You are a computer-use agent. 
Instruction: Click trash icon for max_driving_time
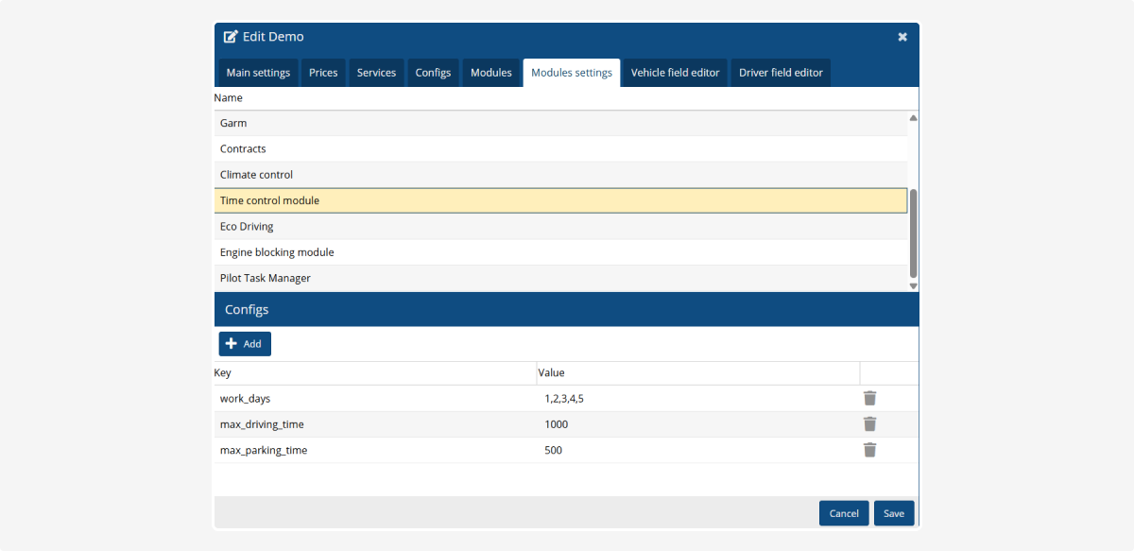tap(869, 424)
